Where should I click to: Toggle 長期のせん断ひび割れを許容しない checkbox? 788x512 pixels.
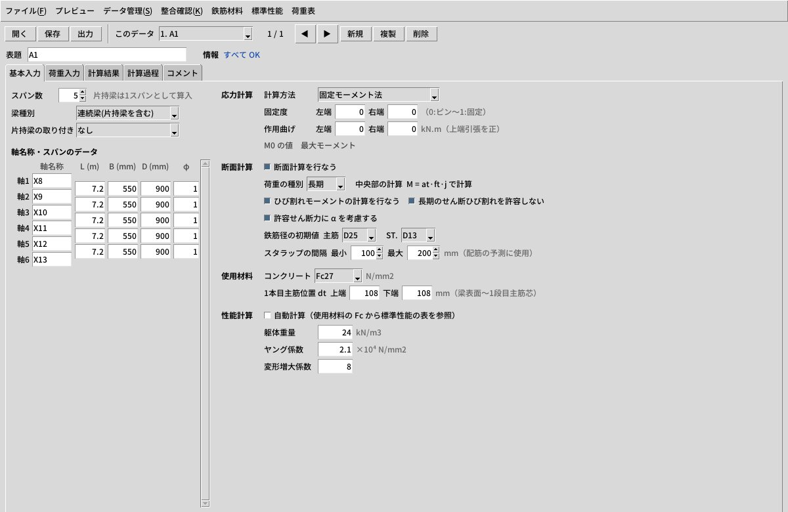coord(412,201)
